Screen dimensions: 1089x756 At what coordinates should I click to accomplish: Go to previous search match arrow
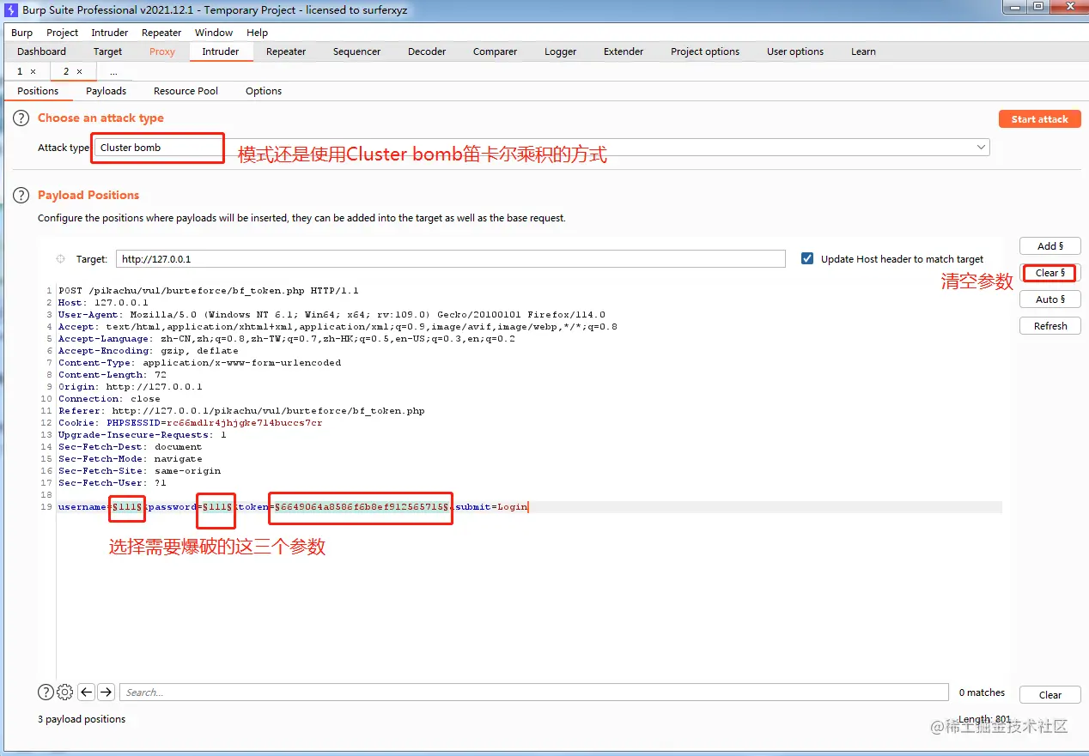86,692
